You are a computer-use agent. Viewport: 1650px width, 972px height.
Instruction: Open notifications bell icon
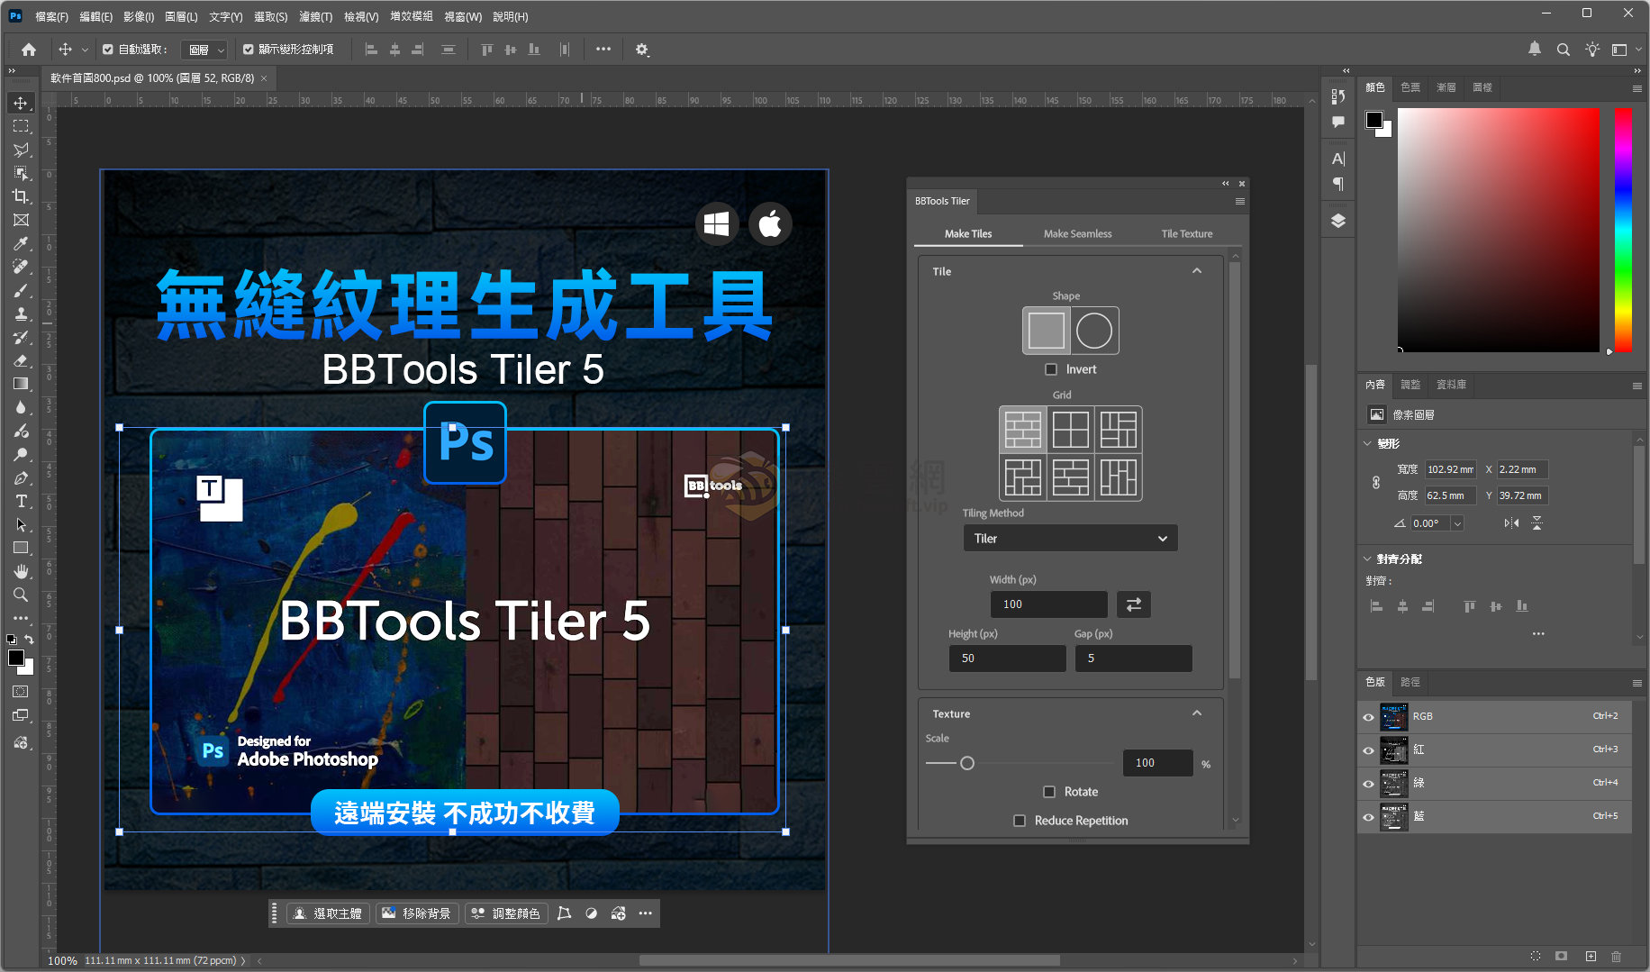1535,50
